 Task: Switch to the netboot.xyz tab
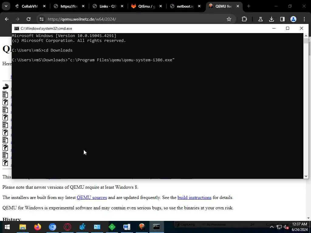click(185, 6)
